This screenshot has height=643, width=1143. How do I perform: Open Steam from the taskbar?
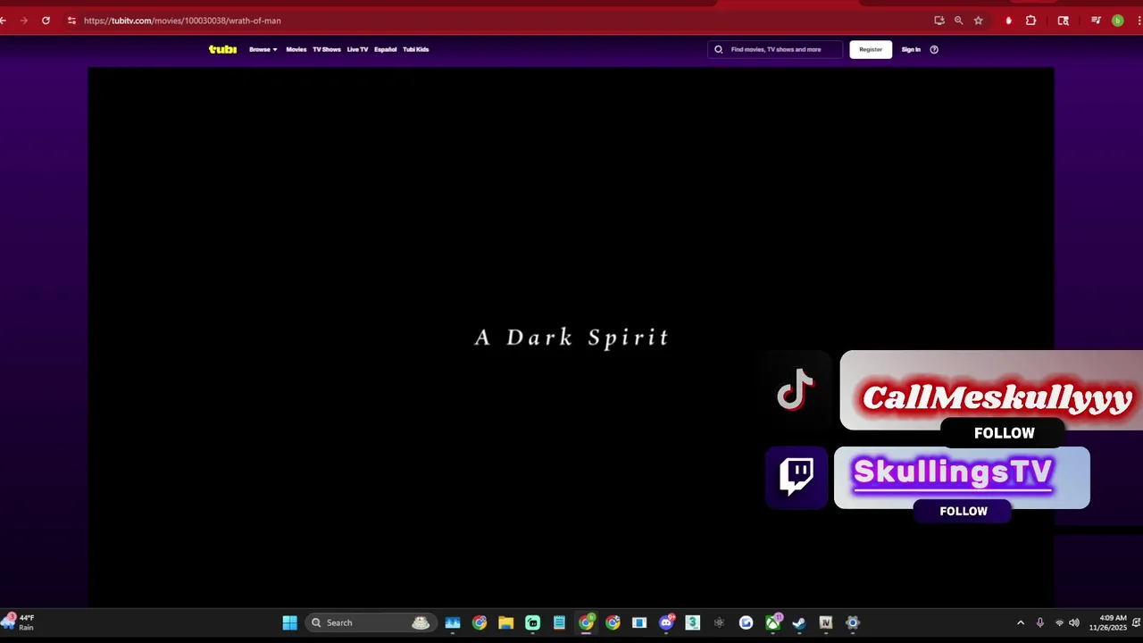coord(799,622)
